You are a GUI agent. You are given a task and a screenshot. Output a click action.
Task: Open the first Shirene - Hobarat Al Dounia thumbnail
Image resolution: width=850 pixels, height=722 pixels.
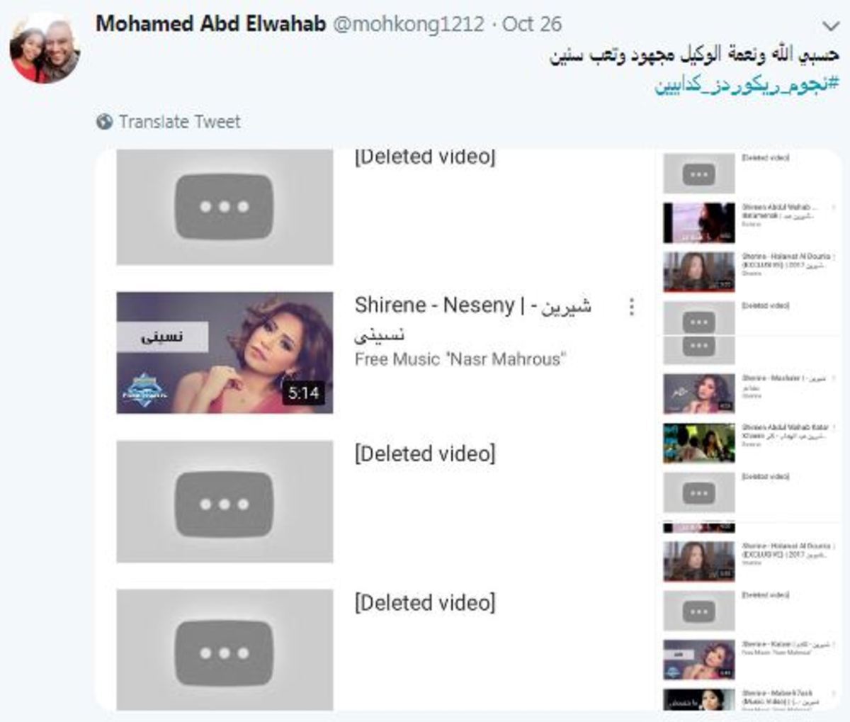click(x=698, y=271)
